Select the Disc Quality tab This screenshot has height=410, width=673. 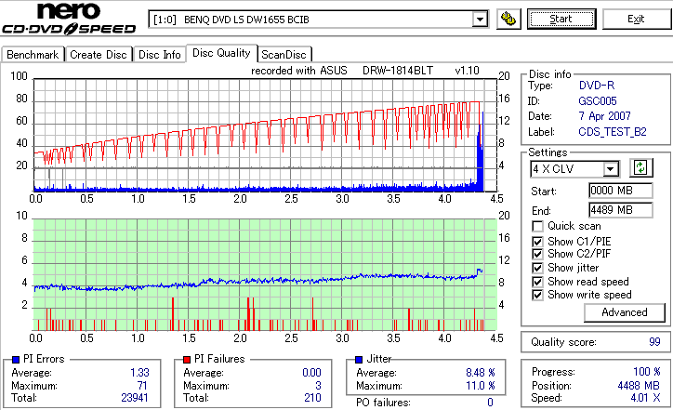(x=221, y=53)
